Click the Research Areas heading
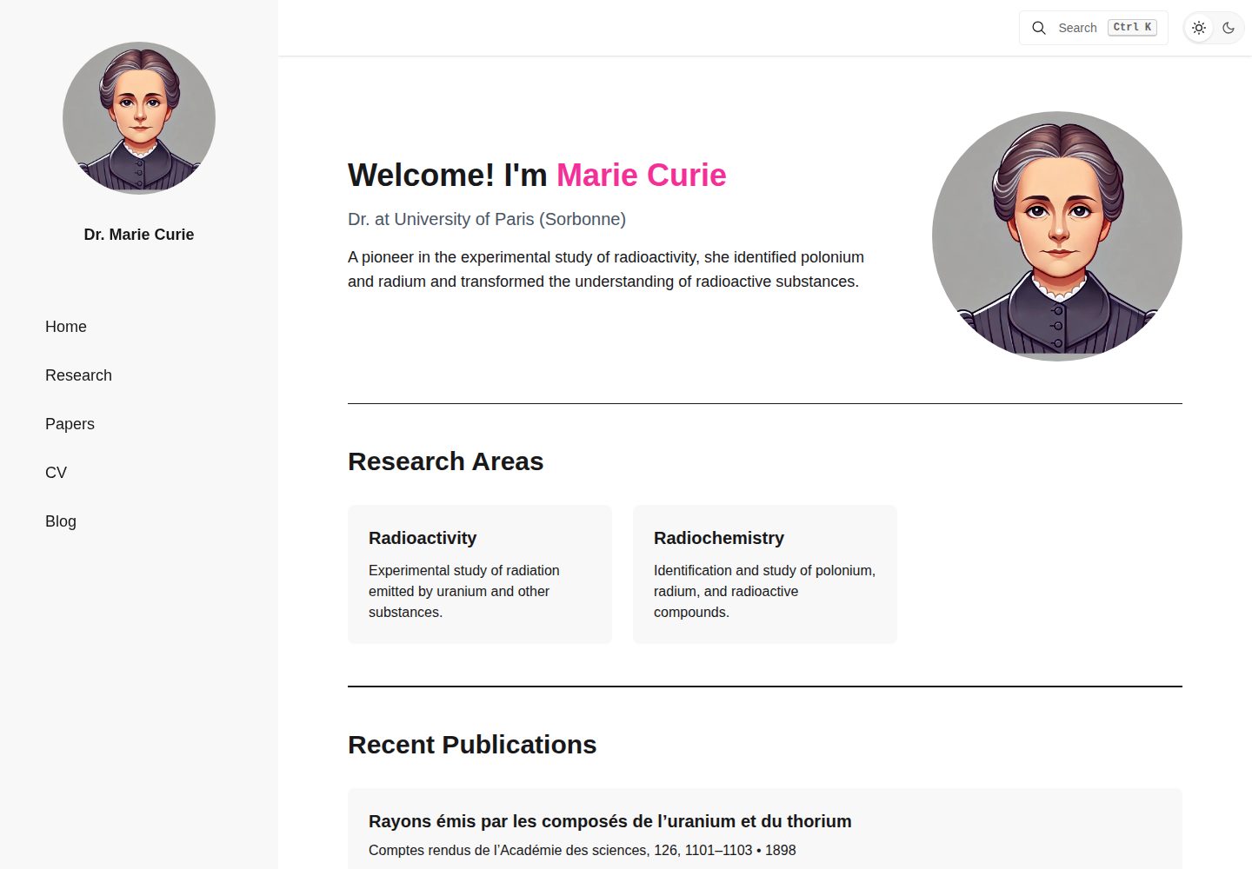The height and width of the screenshot is (869, 1252). point(446,461)
